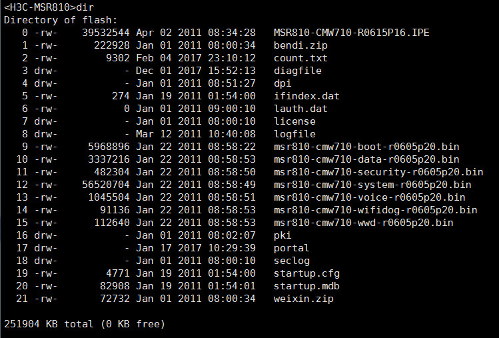
Task: Select msr810-cmw710-voice-r0605p20.bin filename
Action: point(370,197)
